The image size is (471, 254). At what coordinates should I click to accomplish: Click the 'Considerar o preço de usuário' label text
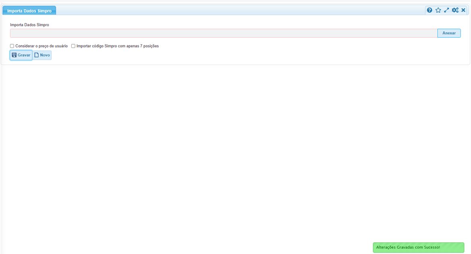(x=41, y=46)
